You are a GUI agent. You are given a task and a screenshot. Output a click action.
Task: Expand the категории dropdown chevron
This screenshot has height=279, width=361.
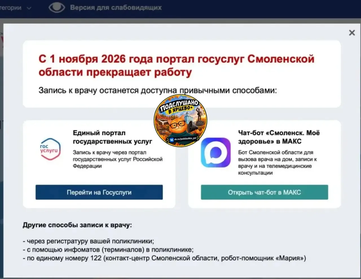(29, 8)
